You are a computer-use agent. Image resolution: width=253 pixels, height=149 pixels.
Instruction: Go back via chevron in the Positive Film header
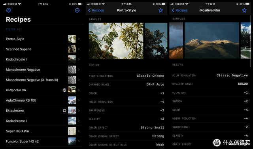pyautogui.click(x=173, y=10)
